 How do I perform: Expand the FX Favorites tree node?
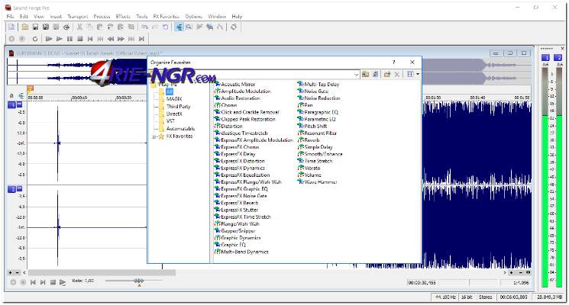click(154, 136)
